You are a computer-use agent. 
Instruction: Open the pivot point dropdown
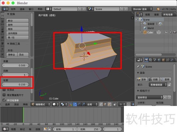[64, 104]
